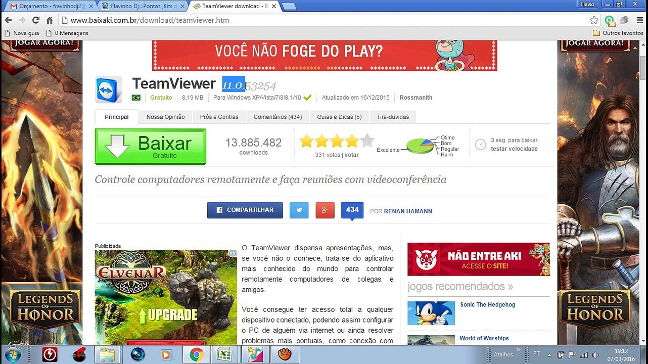
Task: Rate with the fifth gray star
Action: click(x=367, y=141)
